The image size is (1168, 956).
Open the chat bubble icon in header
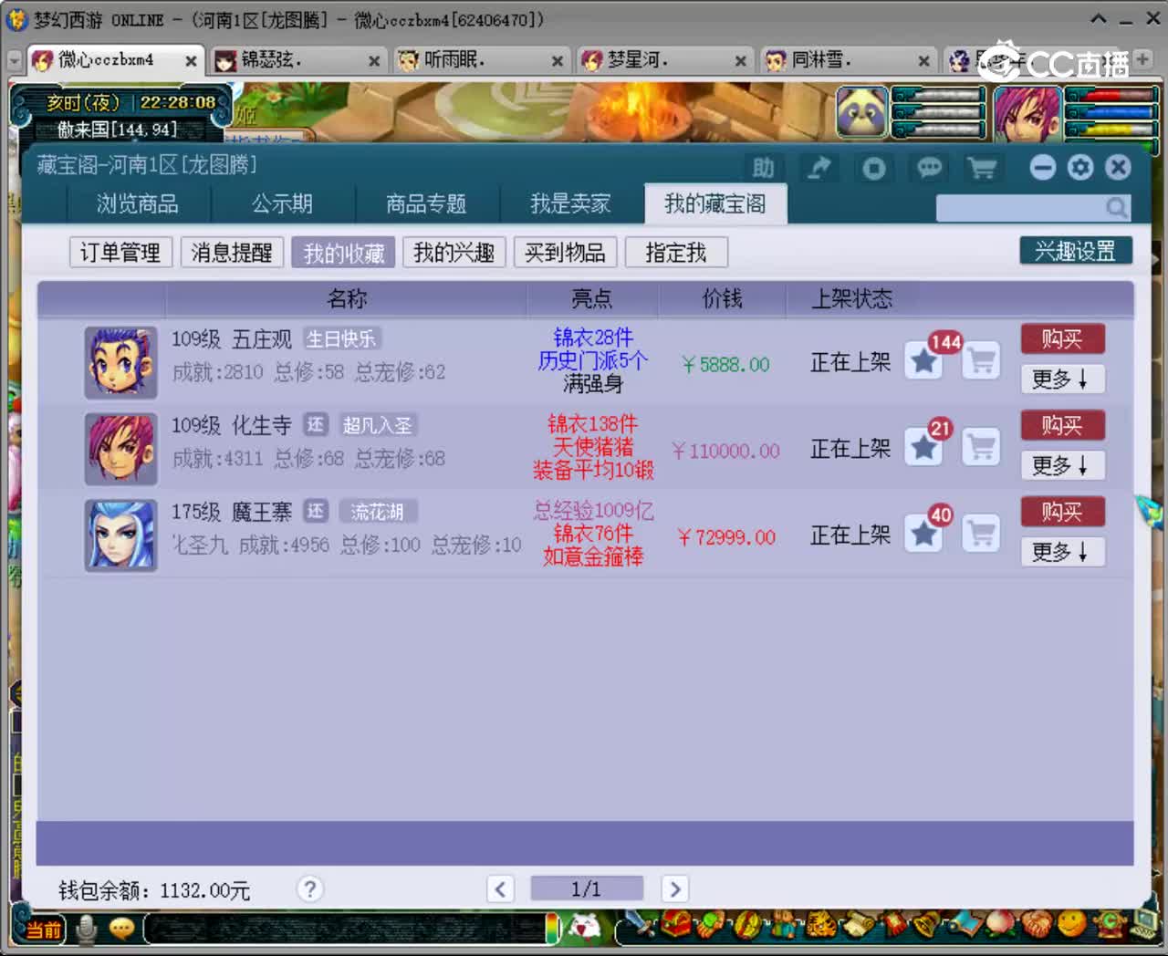(x=929, y=168)
